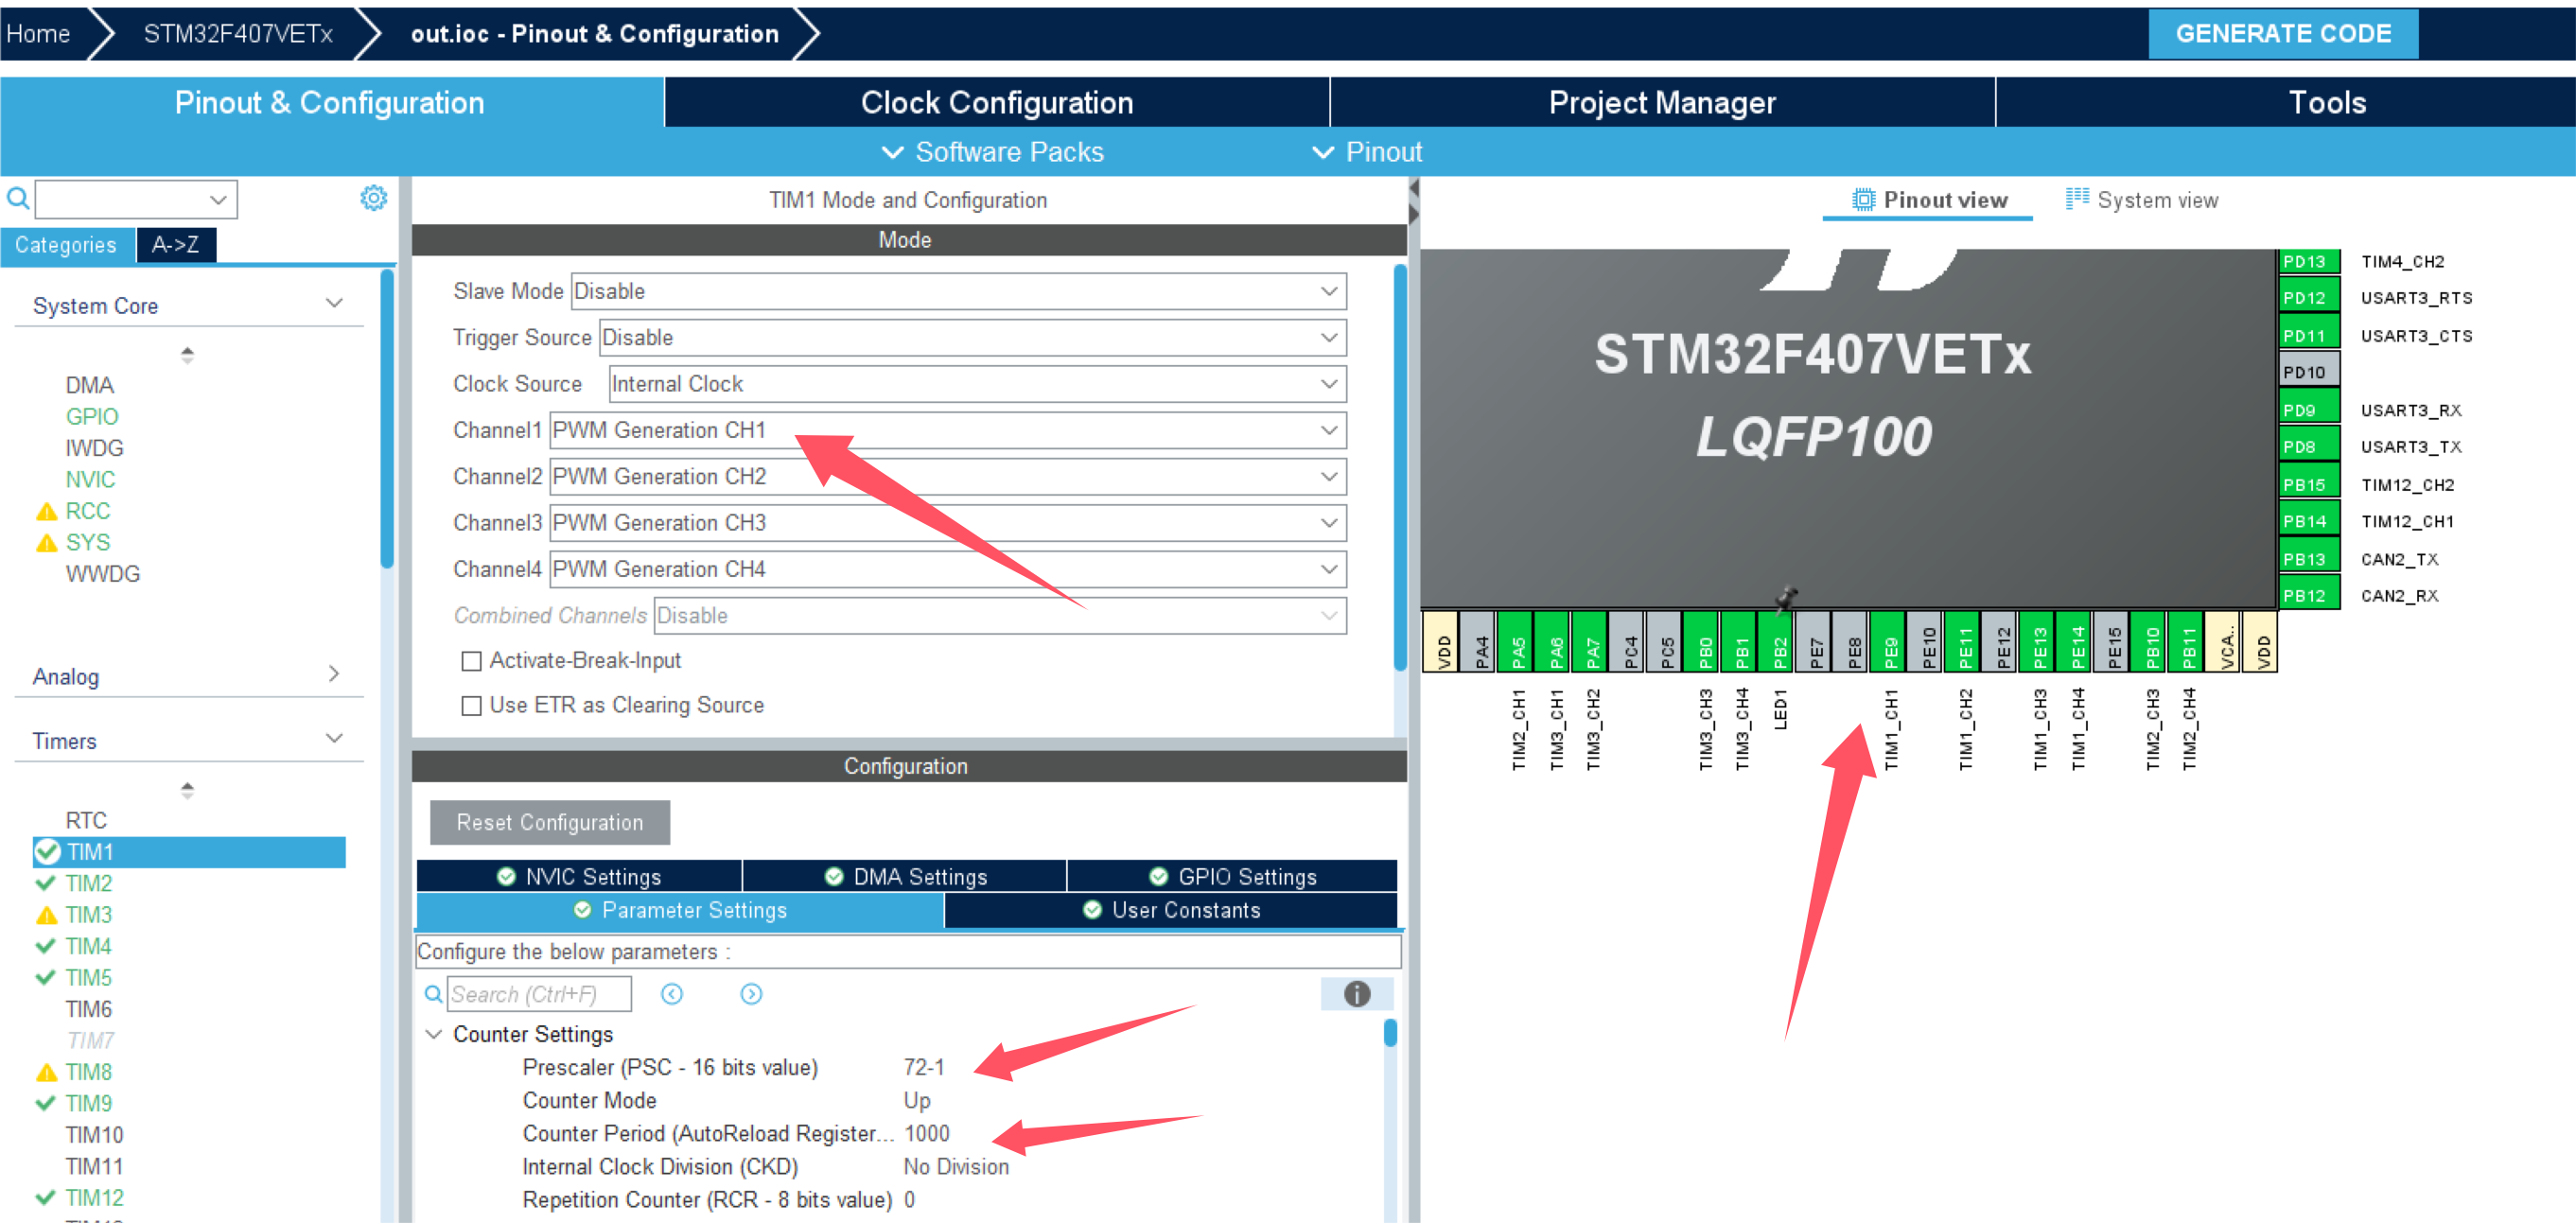Switch to the A->Z list tab
The image size is (2576, 1223).
pyautogui.click(x=176, y=245)
